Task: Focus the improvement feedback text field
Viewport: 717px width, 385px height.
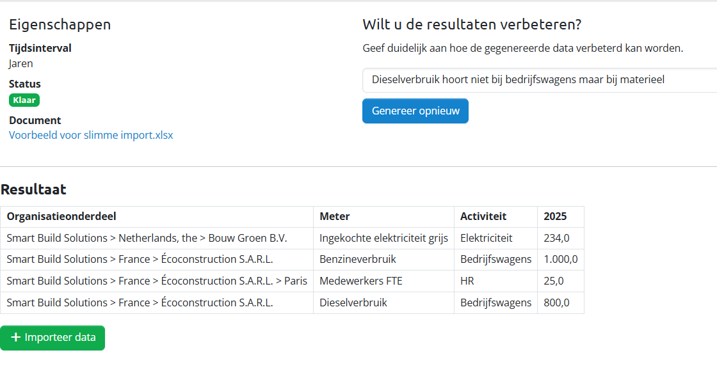Action: pyautogui.click(x=538, y=80)
